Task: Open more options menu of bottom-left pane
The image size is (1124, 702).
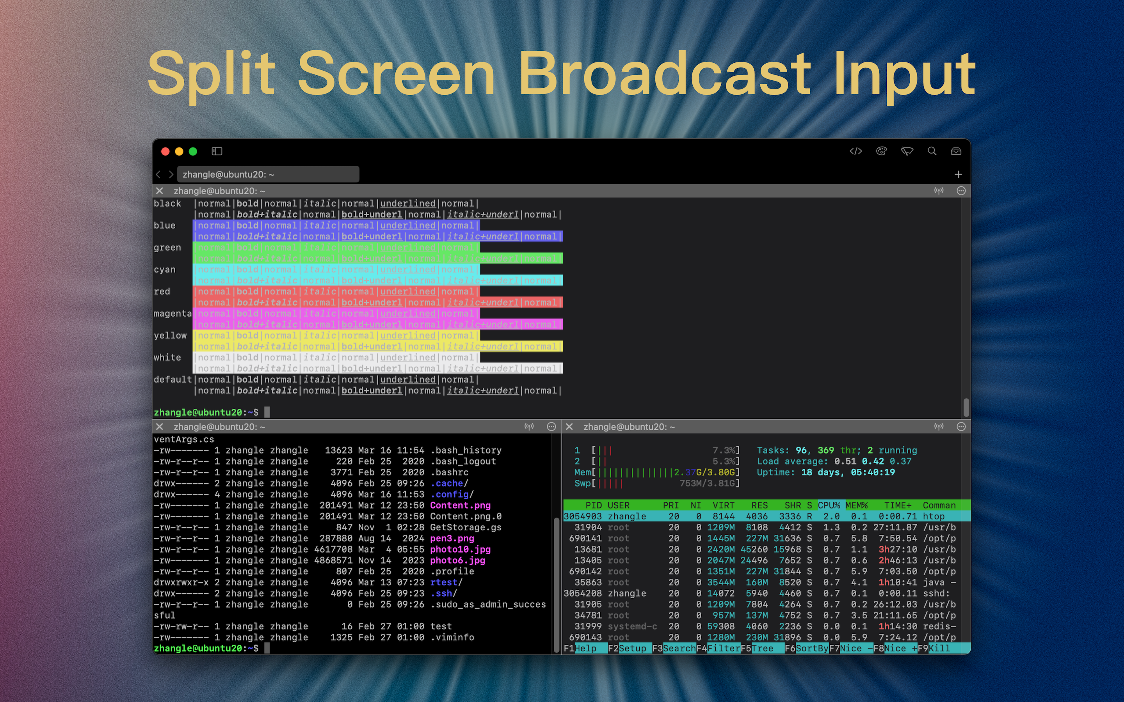Action: (551, 427)
